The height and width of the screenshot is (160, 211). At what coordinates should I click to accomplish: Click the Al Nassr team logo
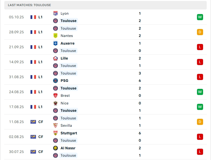pos(55,148)
